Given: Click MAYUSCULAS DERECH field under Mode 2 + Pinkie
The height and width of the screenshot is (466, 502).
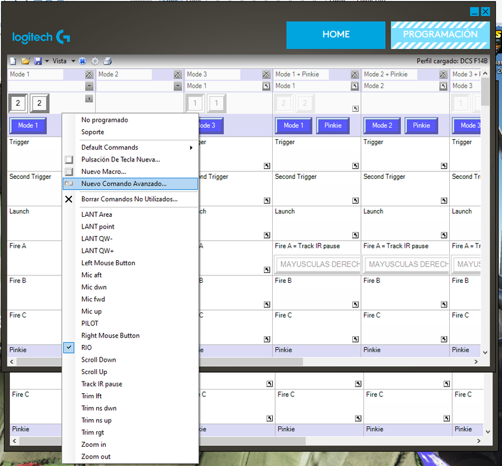Looking at the screenshot, I should pyautogui.click(x=406, y=264).
